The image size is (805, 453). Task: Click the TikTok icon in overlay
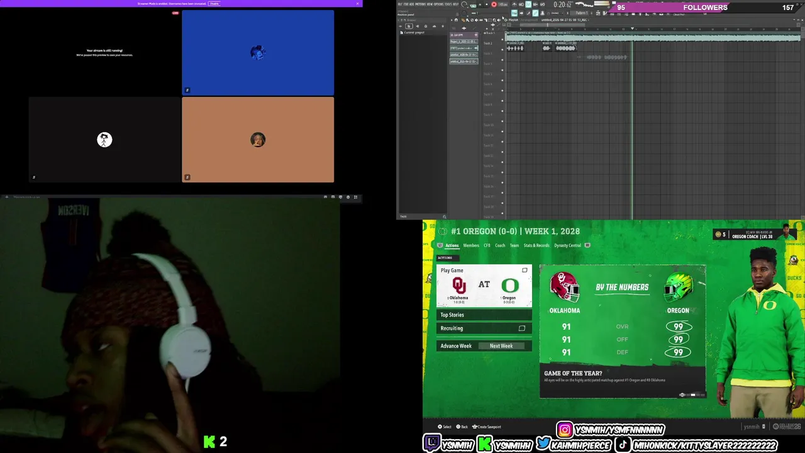coord(623,444)
